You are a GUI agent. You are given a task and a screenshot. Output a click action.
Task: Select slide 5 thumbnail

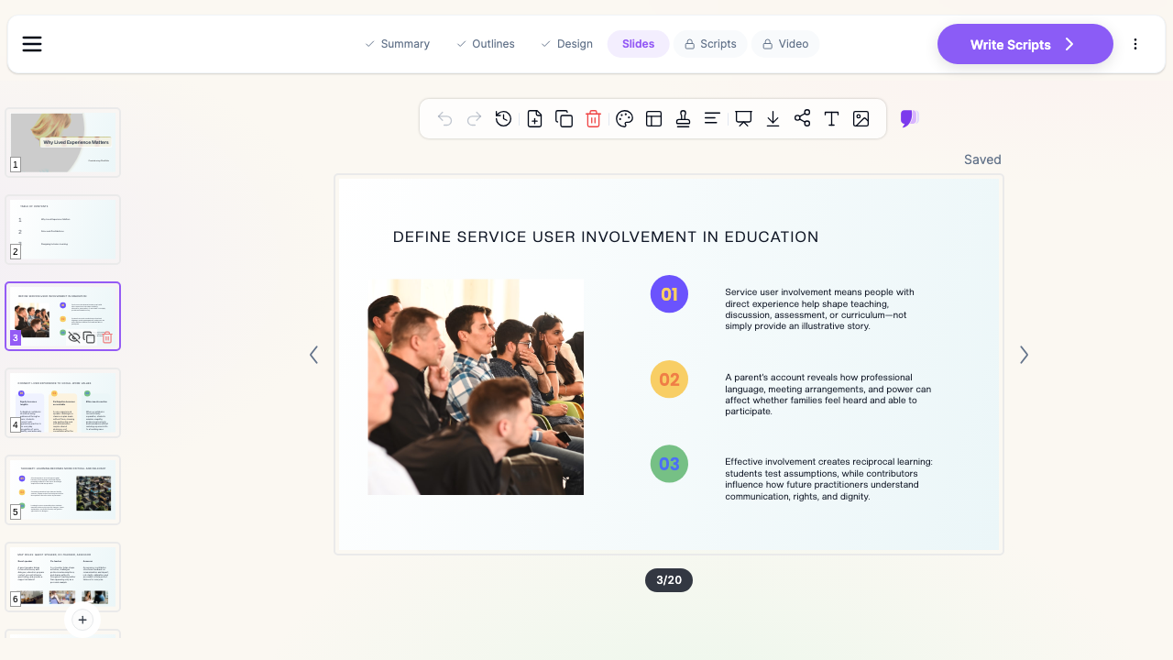coord(63,489)
